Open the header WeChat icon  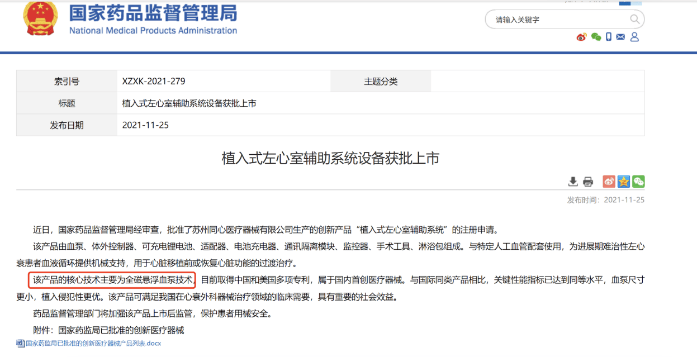pyautogui.click(x=596, y=37)
